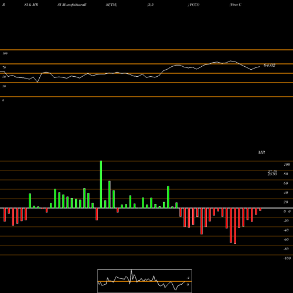Open the mini overview chart thumbnail
293x293 pixels.
(x=145, y=281)
